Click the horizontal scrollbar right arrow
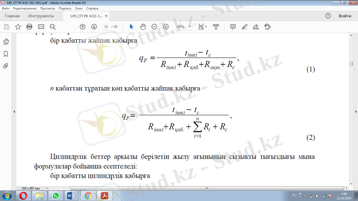 (346, 188)
